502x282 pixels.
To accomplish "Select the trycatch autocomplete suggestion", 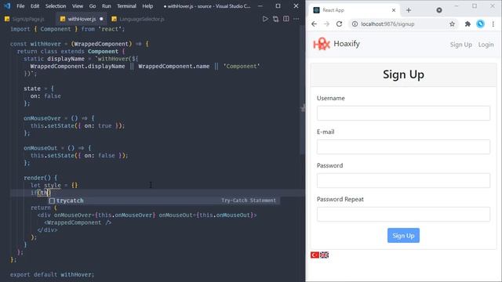I will pos(164,201).
